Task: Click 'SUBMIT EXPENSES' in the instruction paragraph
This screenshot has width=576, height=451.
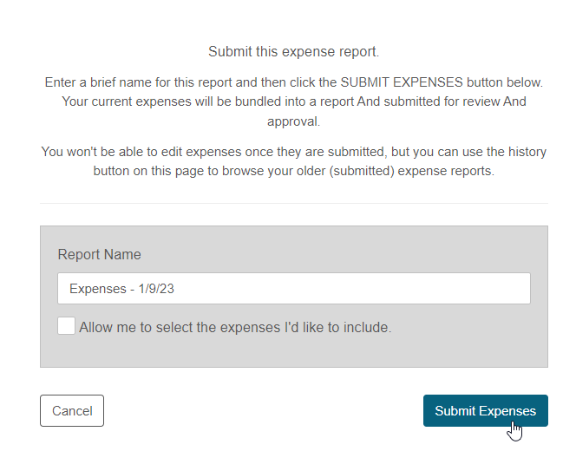Action: coord(402,82)
